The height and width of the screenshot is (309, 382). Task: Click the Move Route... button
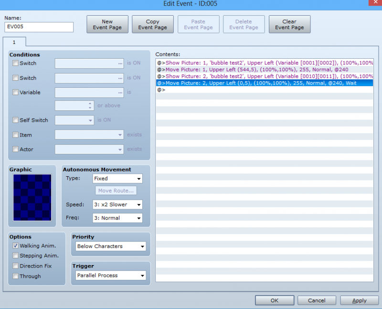coord(116,191)
